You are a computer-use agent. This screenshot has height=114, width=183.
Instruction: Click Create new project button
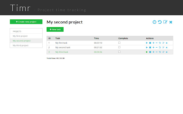(x=26, y=22)
